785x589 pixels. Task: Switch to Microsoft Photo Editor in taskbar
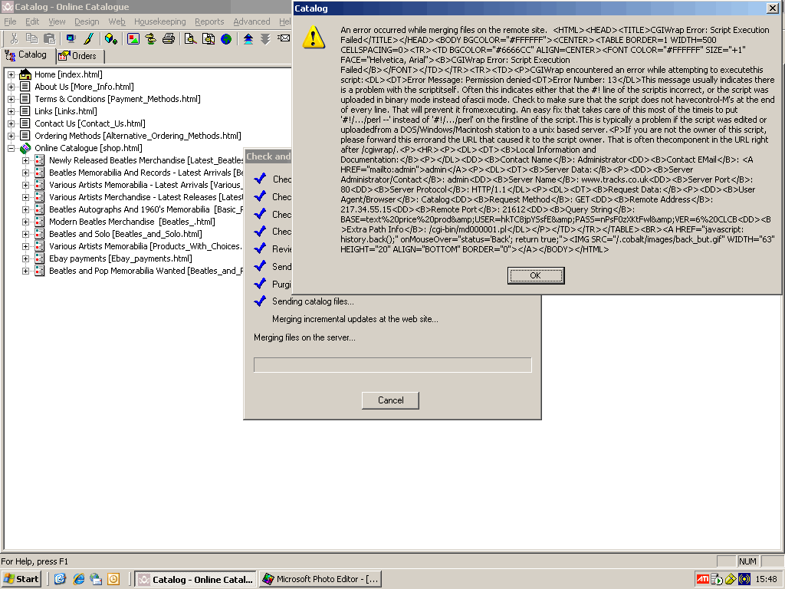pyautogui.click(x=320, y=579)
